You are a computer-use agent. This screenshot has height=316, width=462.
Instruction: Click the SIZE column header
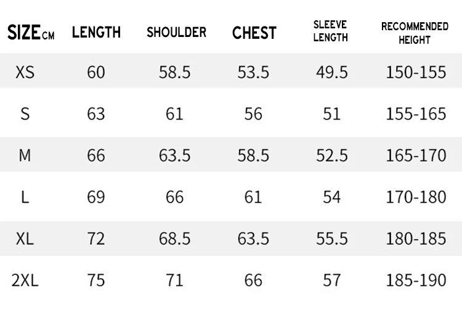tap(31, 32)
